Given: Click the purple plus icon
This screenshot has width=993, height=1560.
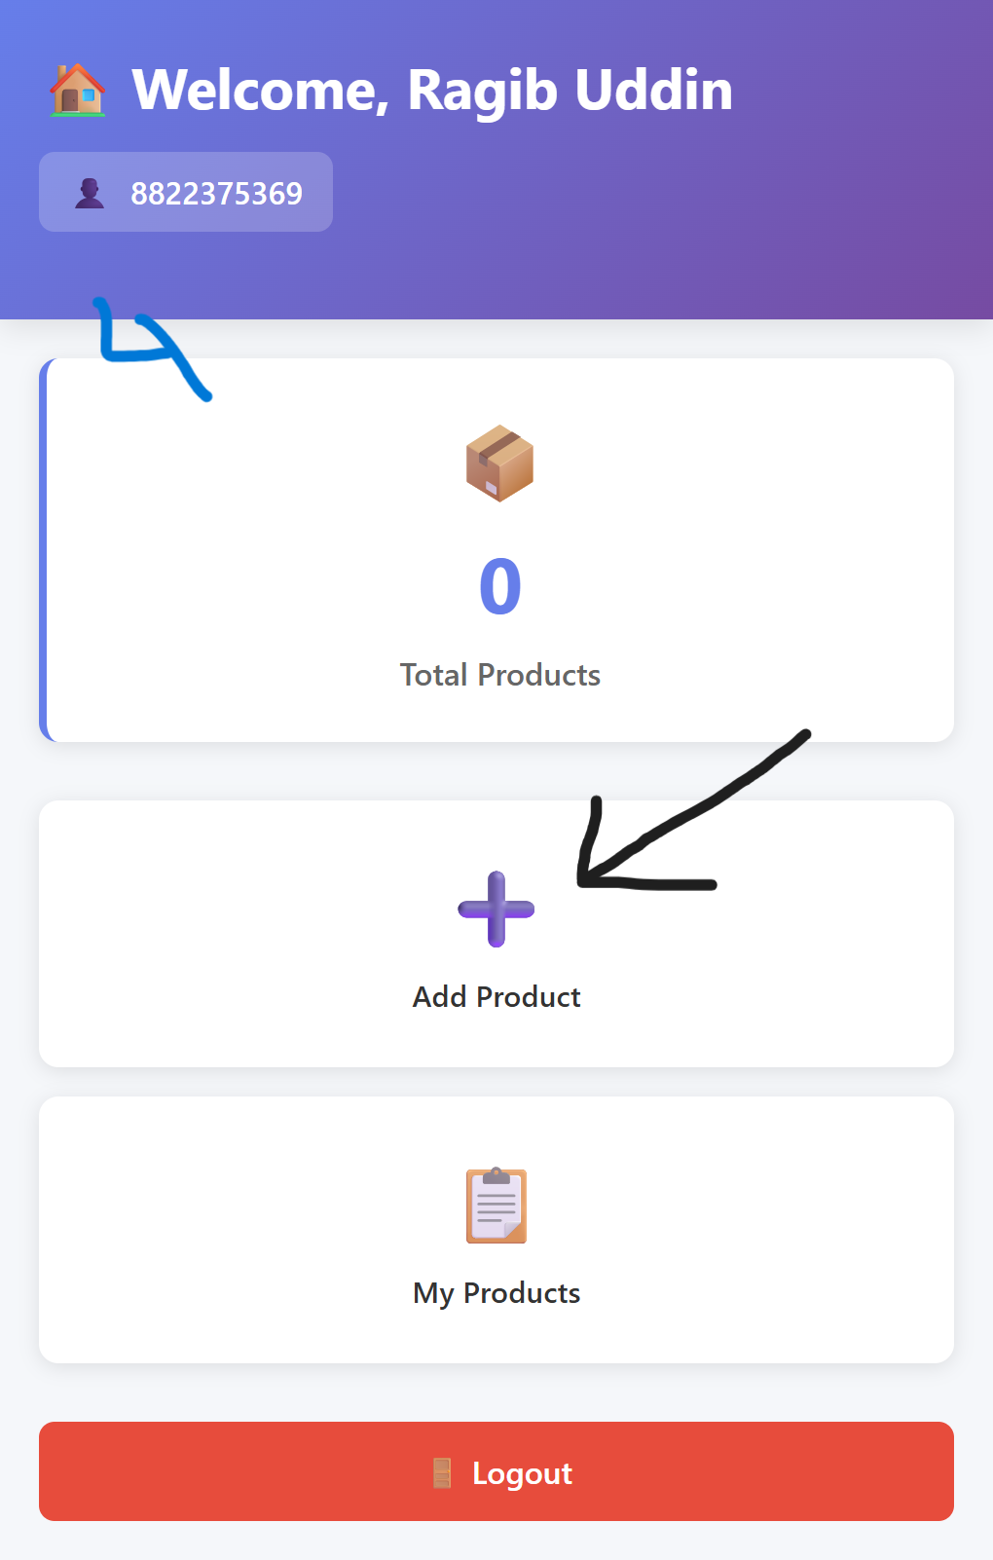Looking at the screenshot, I should tap(496, 910).
